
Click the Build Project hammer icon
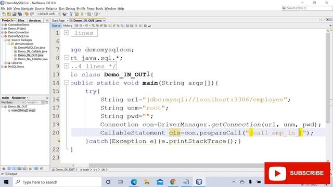coord(71,14)
